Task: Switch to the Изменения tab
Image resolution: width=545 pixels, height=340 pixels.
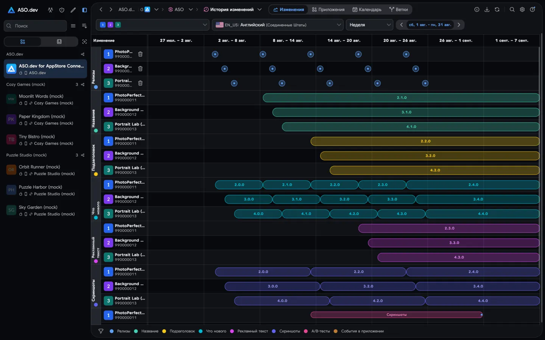Action: click(x=288, y=9)
